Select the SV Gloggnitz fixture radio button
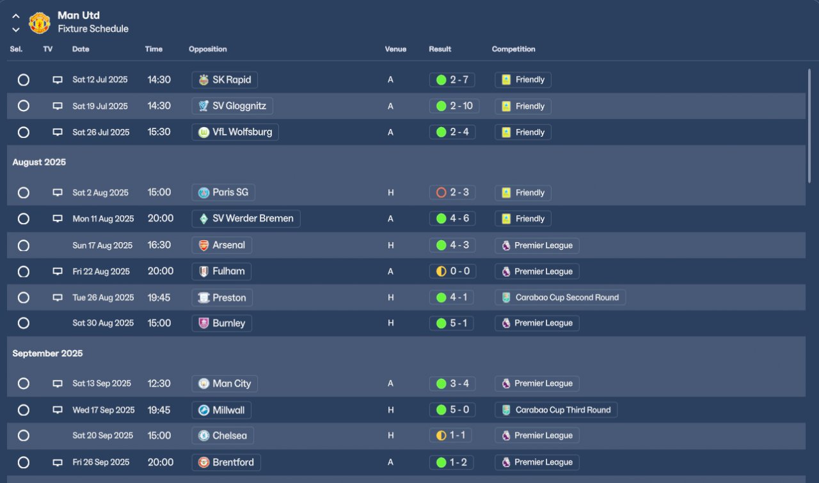This screenshot has width=819, height=483. coord(24,106)
